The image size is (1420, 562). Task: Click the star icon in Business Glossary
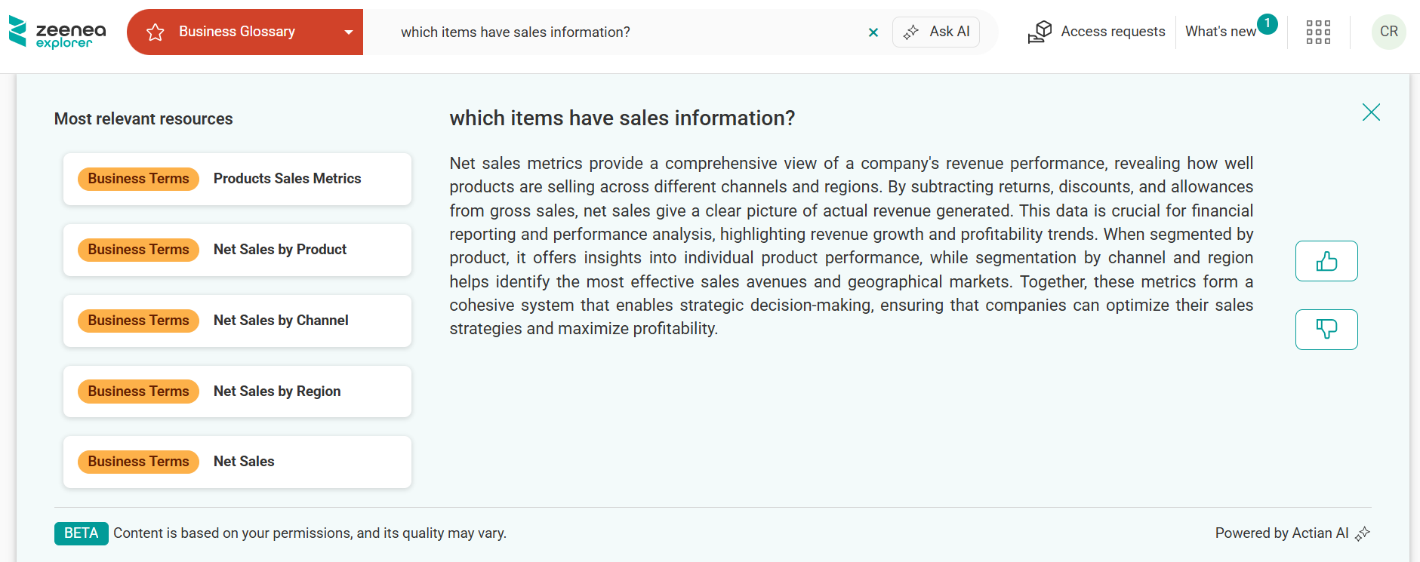156,32
